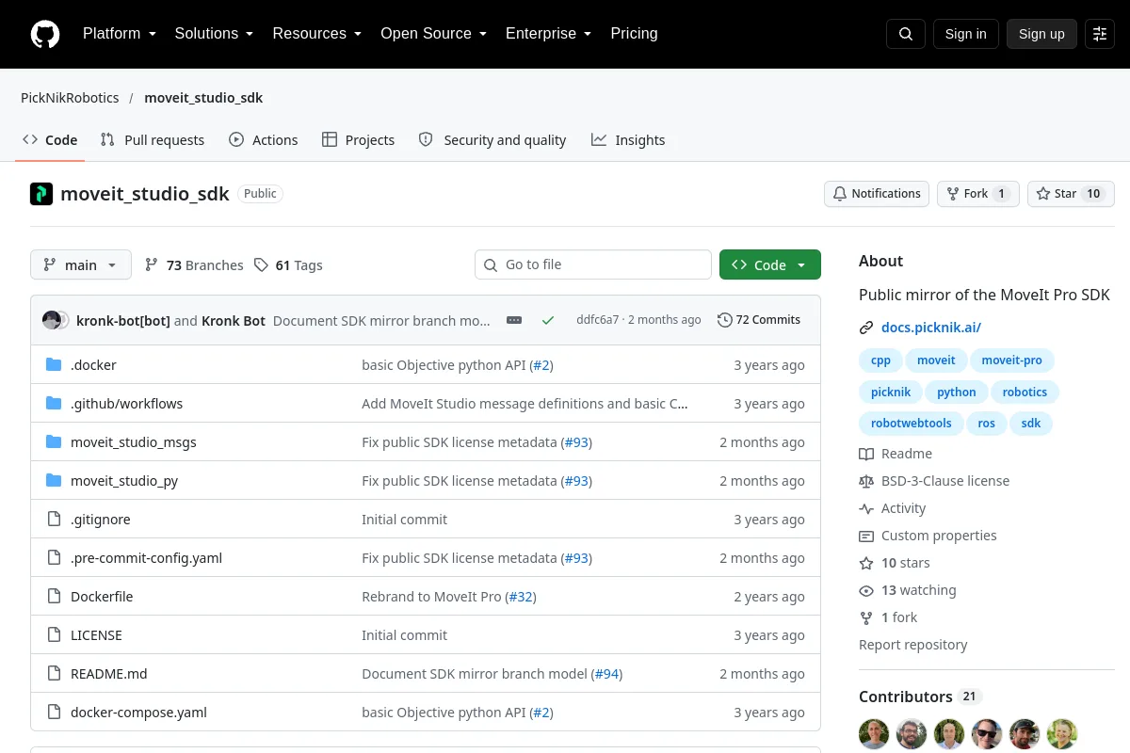
Task: Click the link icon beside docs.picknik.ai
Action: [866, 328]
